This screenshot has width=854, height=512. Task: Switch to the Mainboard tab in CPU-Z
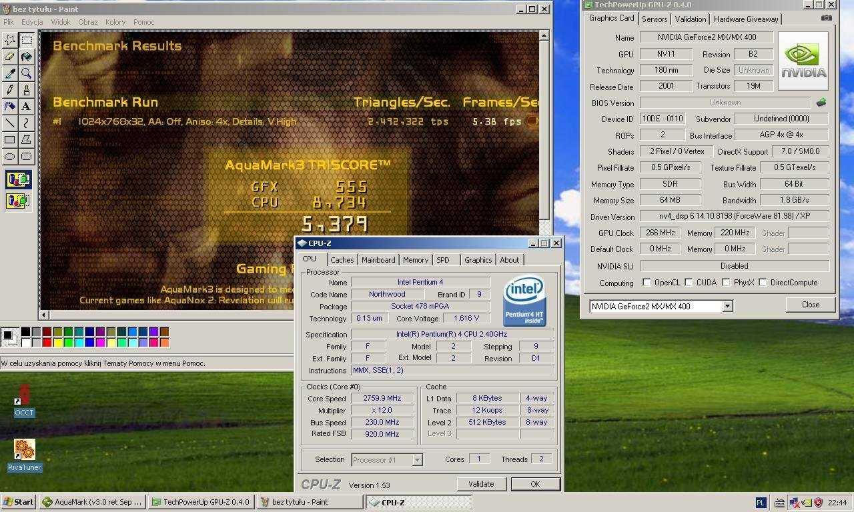[x=378, y=260]
